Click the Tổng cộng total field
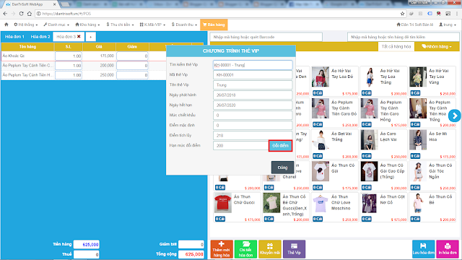 tap(191, 254)
